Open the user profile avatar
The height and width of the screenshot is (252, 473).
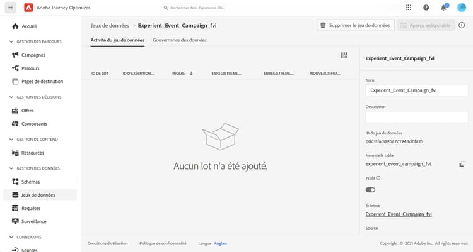click(462, 8)
